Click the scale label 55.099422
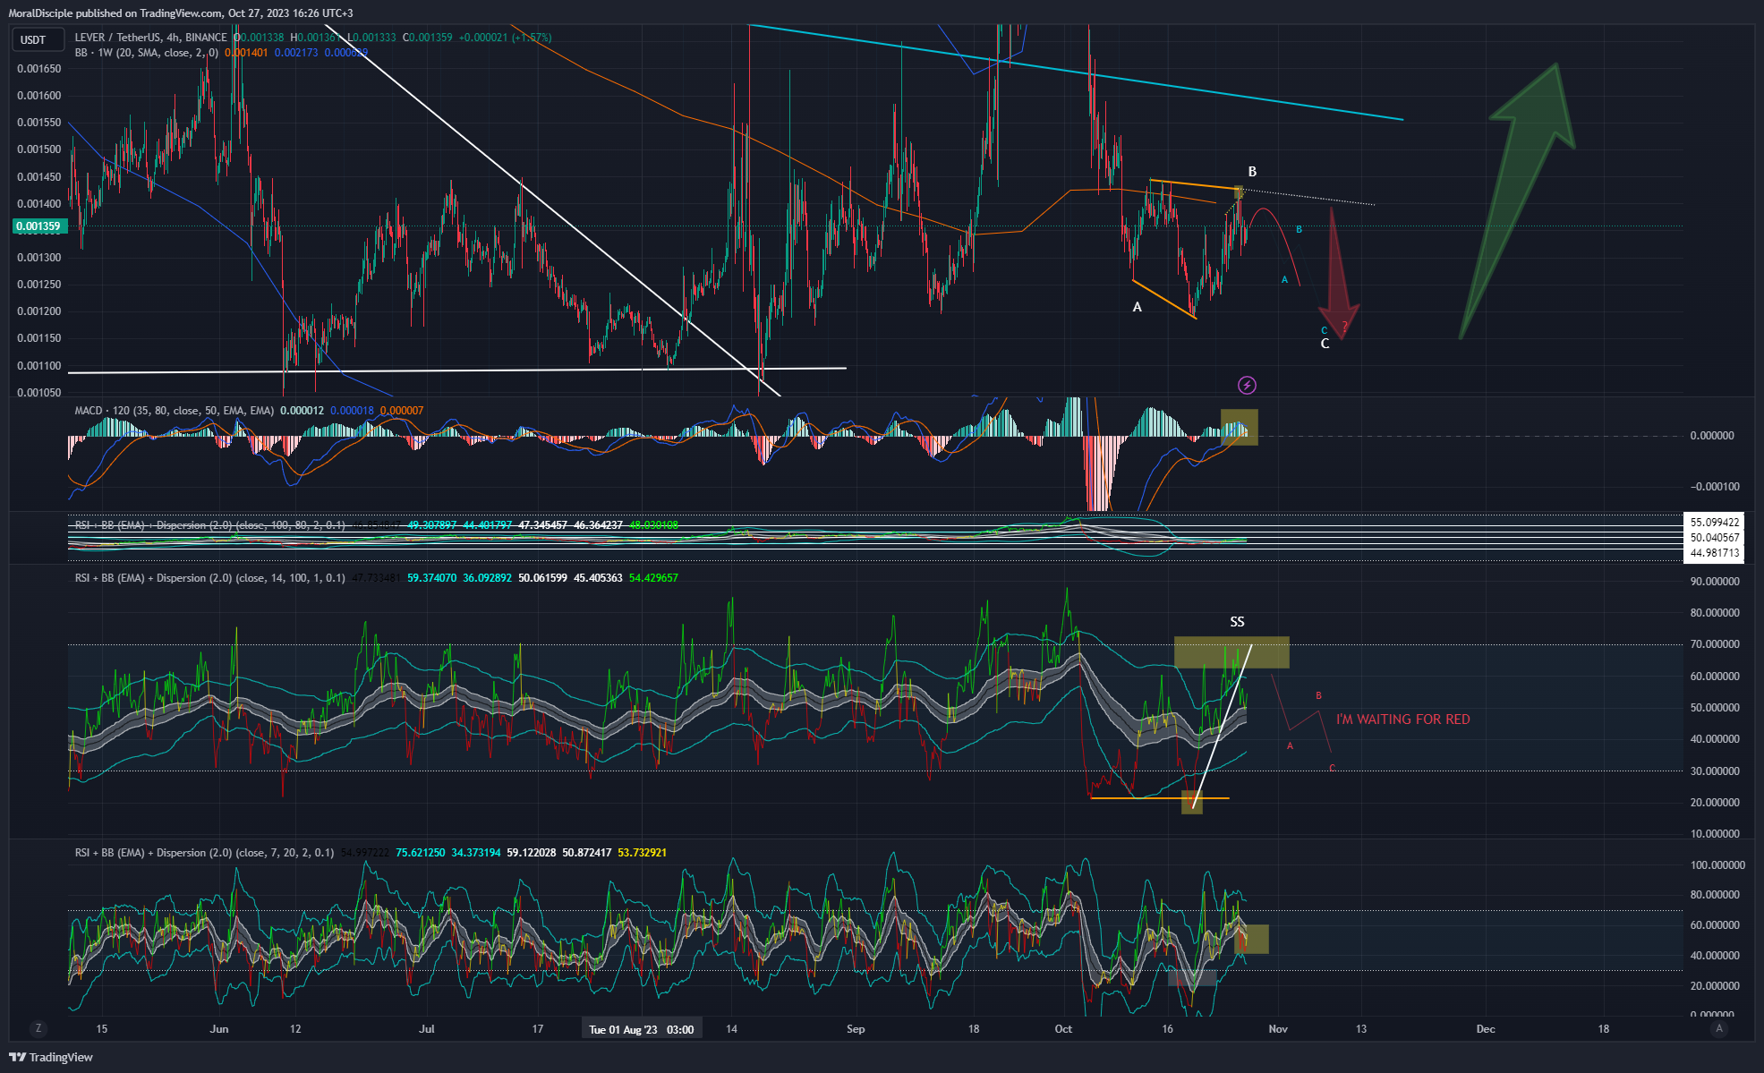This screenshot has width=1764, height=1073. [1715, 523]
